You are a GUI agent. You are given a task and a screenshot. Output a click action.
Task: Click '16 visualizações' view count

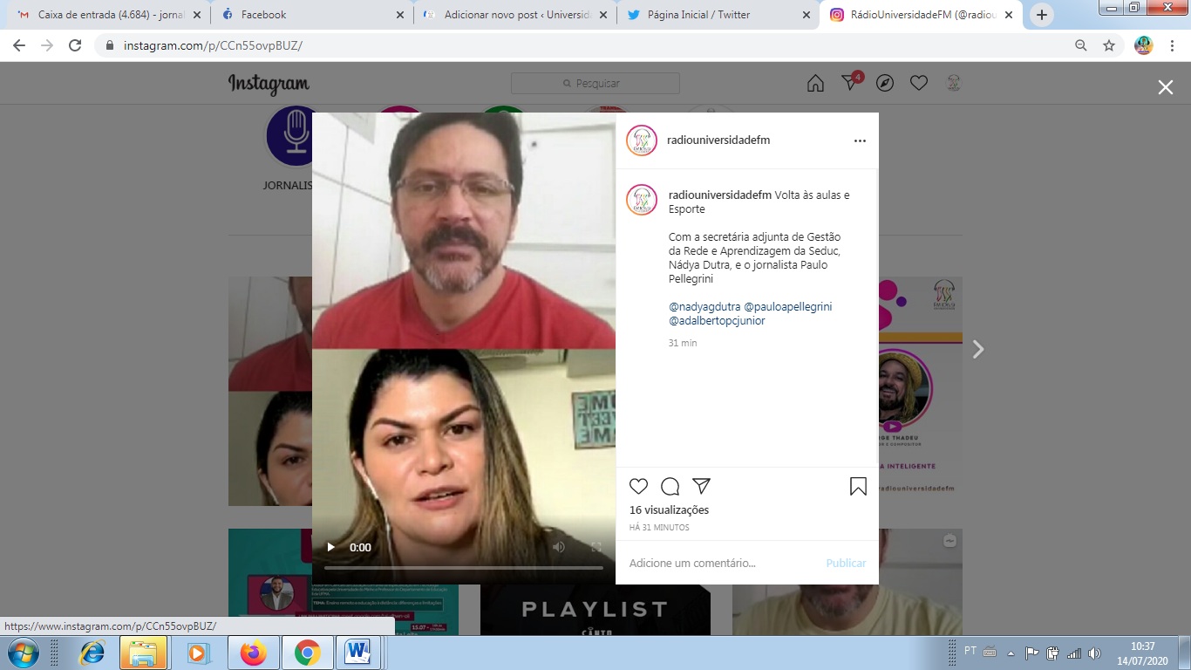670,510
